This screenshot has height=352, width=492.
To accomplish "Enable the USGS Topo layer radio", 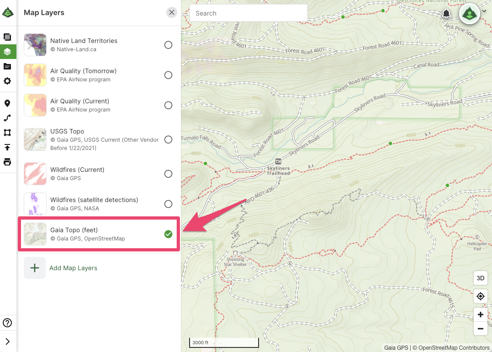I will [x=168, y=139].
